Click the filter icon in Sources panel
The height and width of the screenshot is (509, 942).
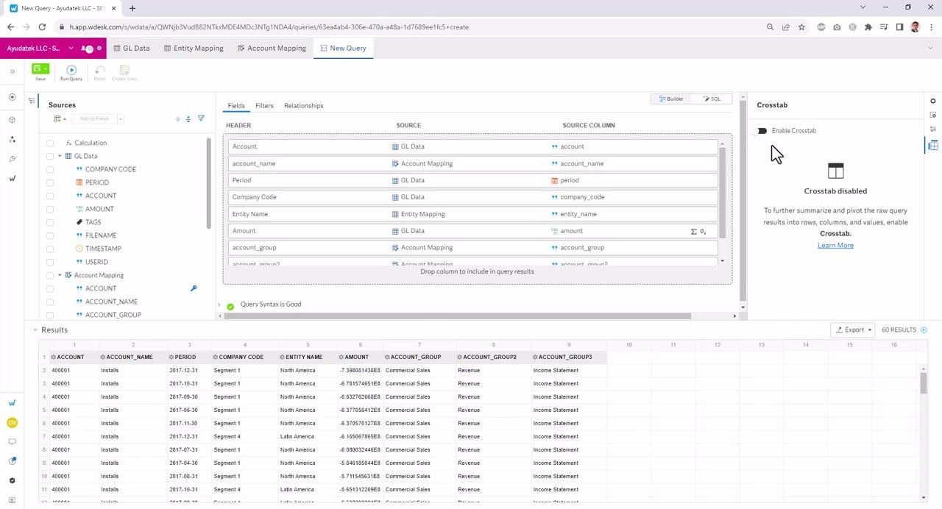click(201, 118)
